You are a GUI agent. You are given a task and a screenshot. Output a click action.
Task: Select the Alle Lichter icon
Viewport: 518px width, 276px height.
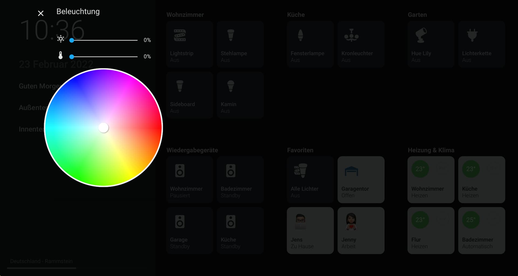coord(300,171)
